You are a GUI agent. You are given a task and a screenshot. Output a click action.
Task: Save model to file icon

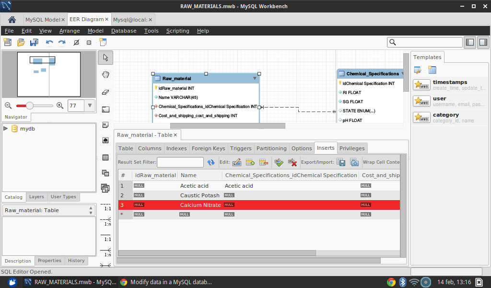34,42
